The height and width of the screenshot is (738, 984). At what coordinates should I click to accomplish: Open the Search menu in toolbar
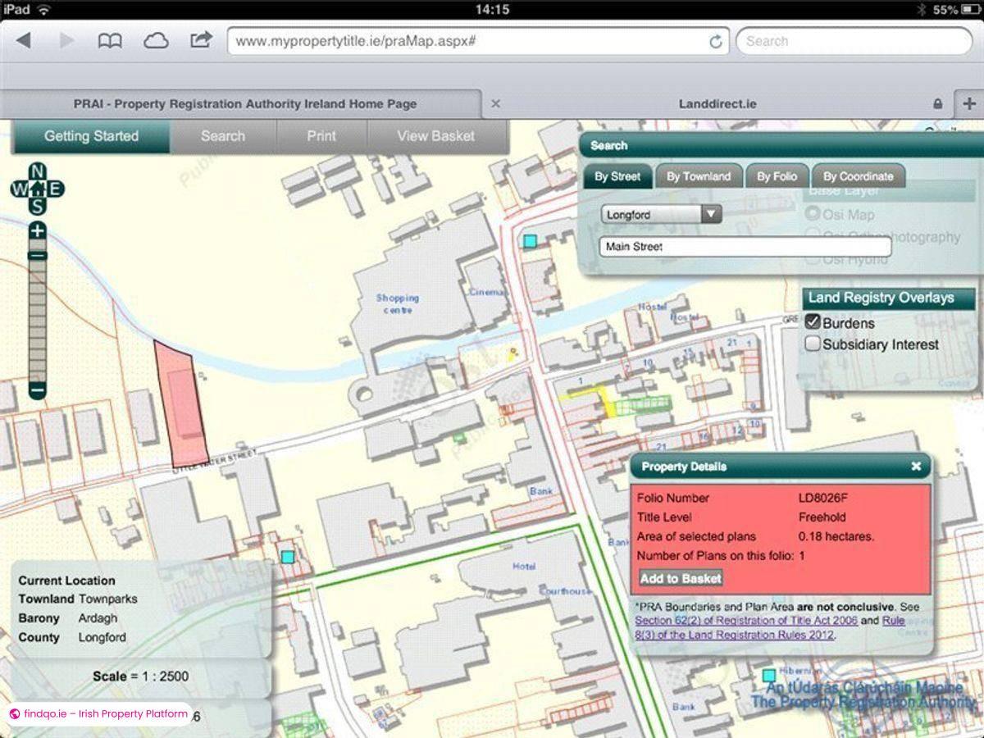222,136
